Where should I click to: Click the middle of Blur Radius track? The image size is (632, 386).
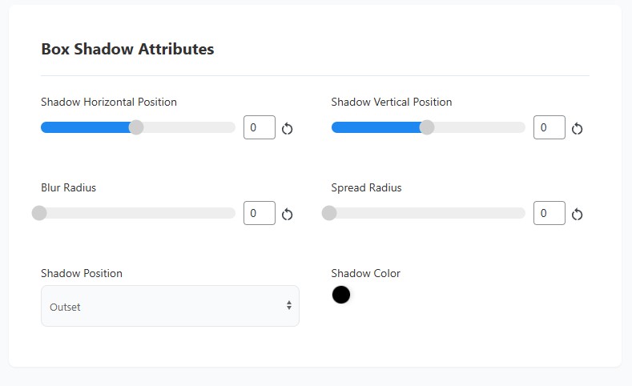(138, 213)
